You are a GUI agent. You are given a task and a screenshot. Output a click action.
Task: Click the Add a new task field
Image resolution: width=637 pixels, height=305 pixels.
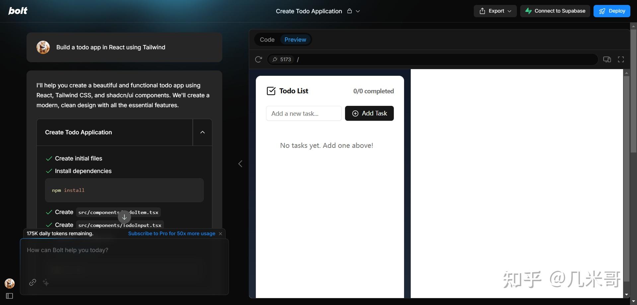[304, 113]
